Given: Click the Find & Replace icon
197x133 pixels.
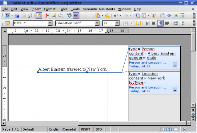Looking at the screenshot, I should tap(162, 16).
